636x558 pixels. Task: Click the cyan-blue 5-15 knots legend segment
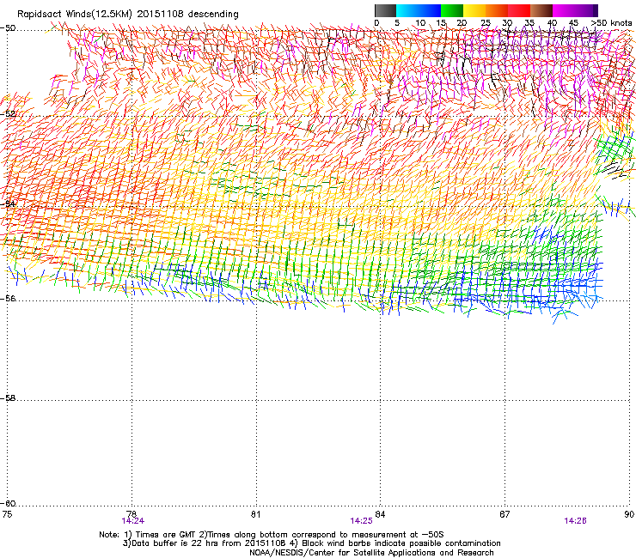click(419, 10)
